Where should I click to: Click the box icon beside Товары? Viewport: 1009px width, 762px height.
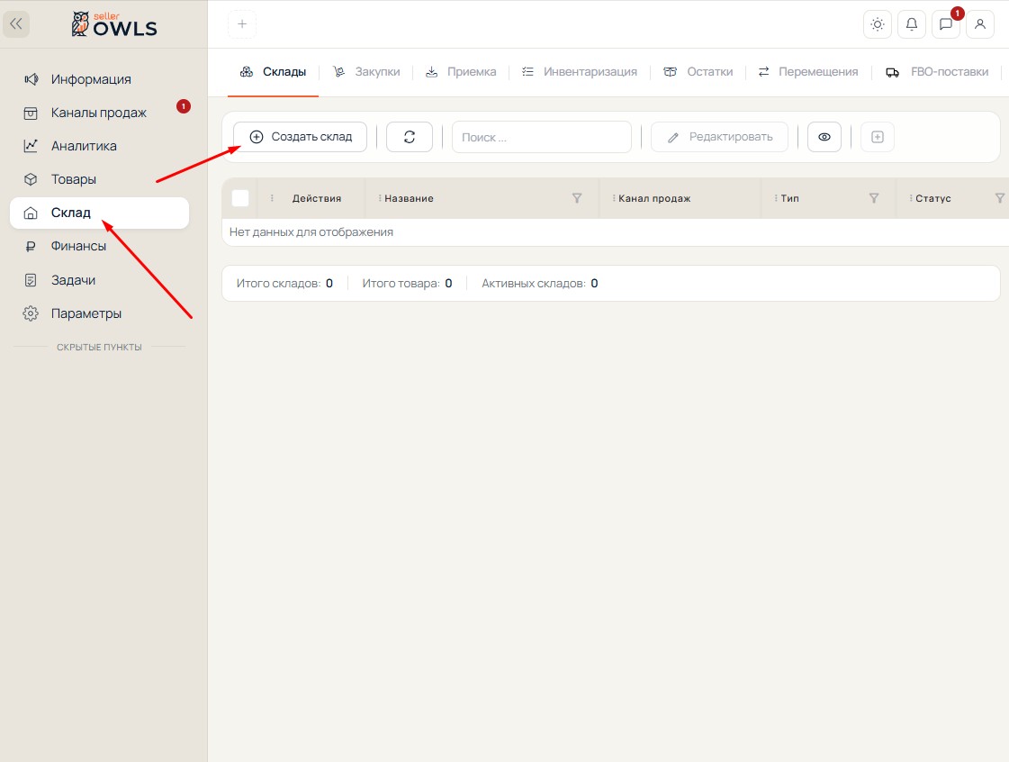click(x=31, y=180)
